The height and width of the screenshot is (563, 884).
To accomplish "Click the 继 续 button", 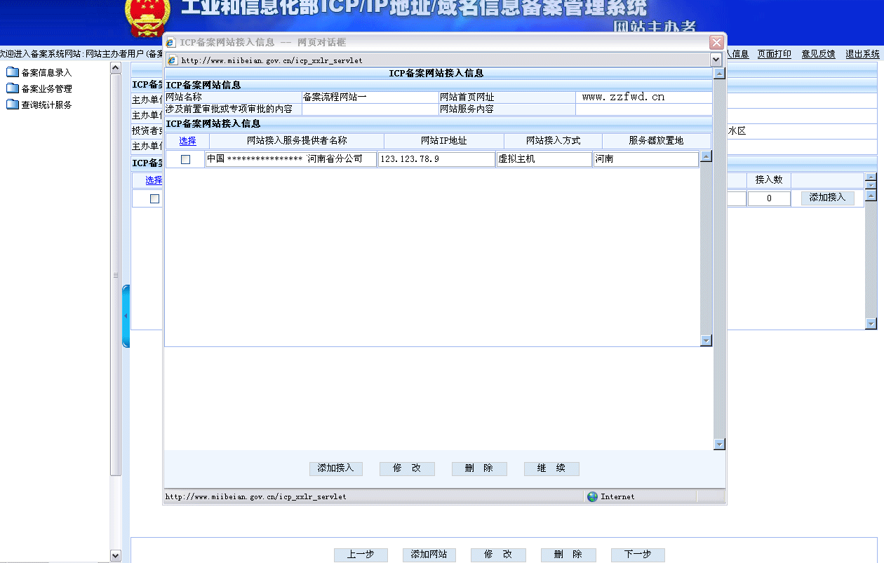I will pyautogui.click(x=551, y=468).
